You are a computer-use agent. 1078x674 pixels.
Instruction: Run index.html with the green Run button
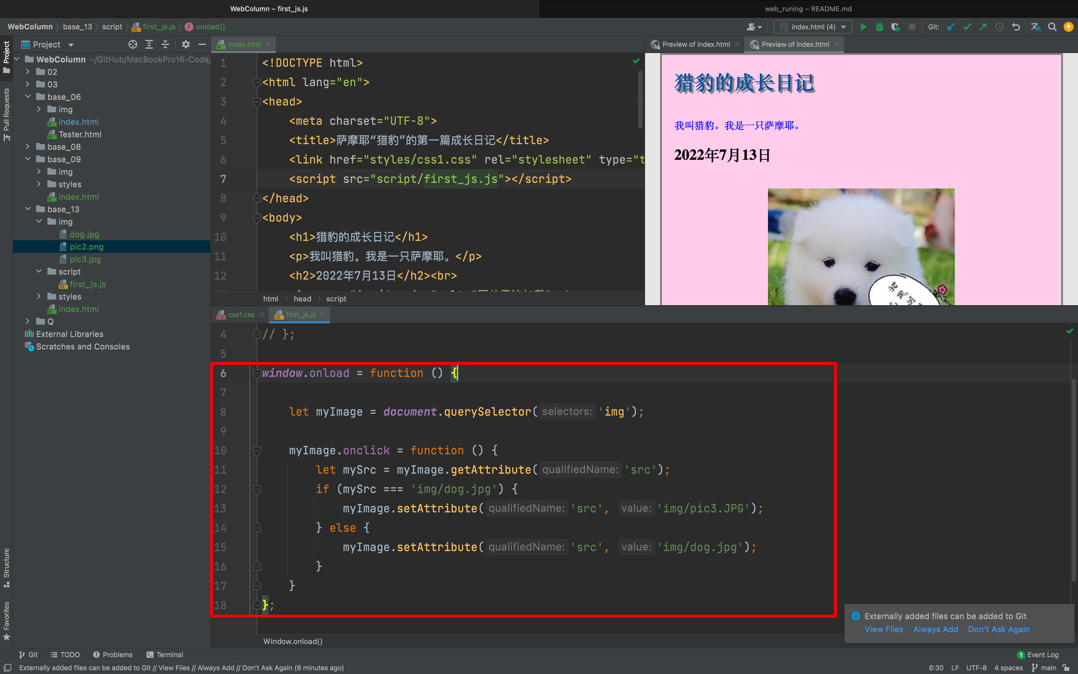coord(863,27)
